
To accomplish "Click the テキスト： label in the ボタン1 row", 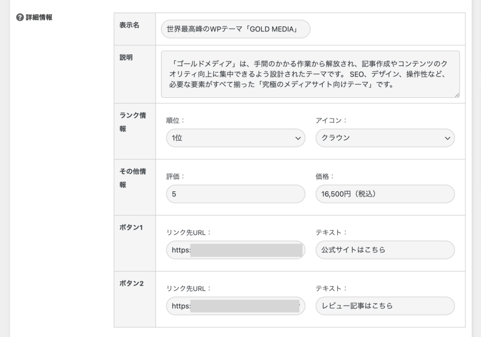I will pyautogui.click(x=331, y=232).
